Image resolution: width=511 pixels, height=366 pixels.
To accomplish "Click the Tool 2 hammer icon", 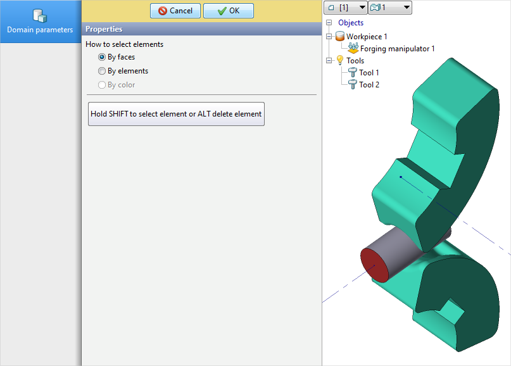I will tap(353, 85).
